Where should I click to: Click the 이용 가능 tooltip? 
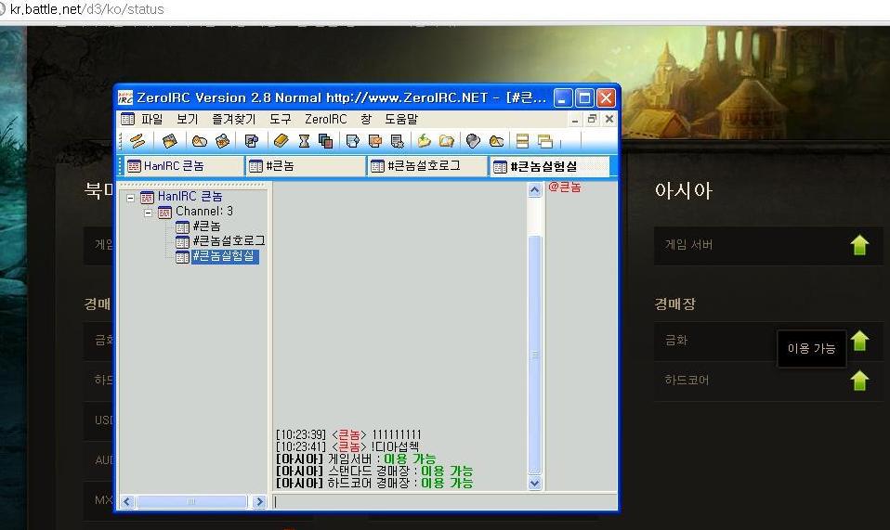click(x=812, y=349)
